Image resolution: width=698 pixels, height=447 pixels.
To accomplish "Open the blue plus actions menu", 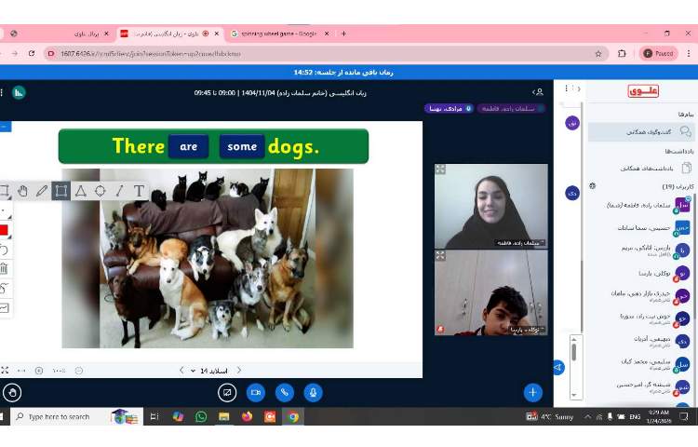I will click(532, 393).
